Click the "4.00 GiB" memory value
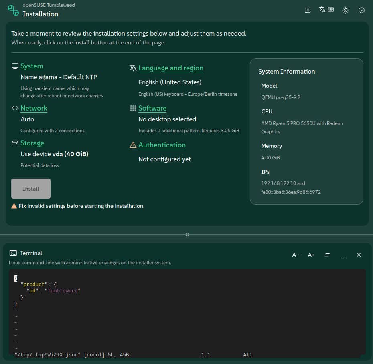Image resolution: width=373 pixels, height=364 pixels. (x=270, y=158)
